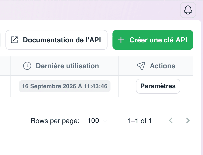The width and height of the screenshot is (203, 155).
Task: Go to the previous page arrow
Action: (x=171, y=120)
